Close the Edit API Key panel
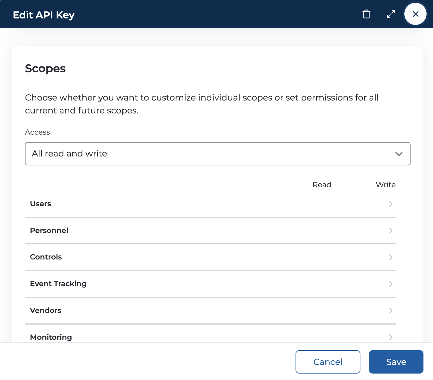 pyautogui.click(x=415, y=14)
